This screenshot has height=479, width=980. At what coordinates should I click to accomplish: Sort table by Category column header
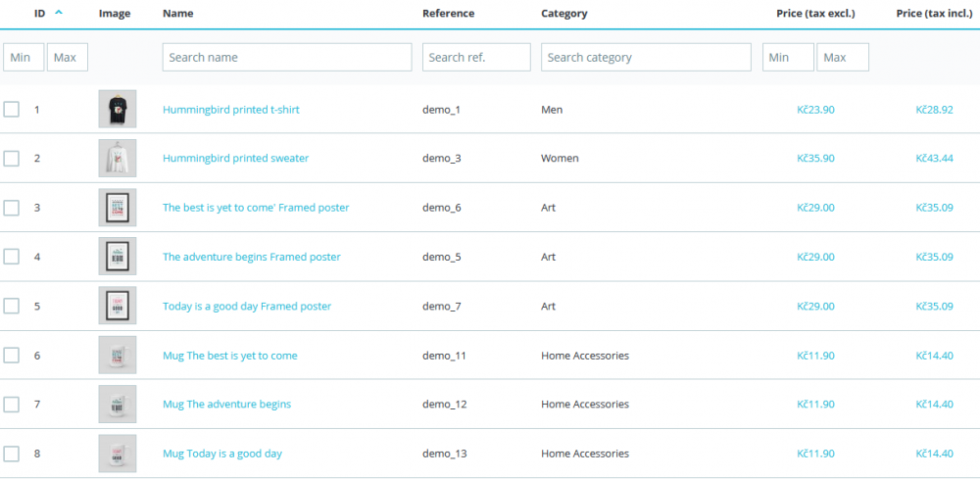point(564,13)
